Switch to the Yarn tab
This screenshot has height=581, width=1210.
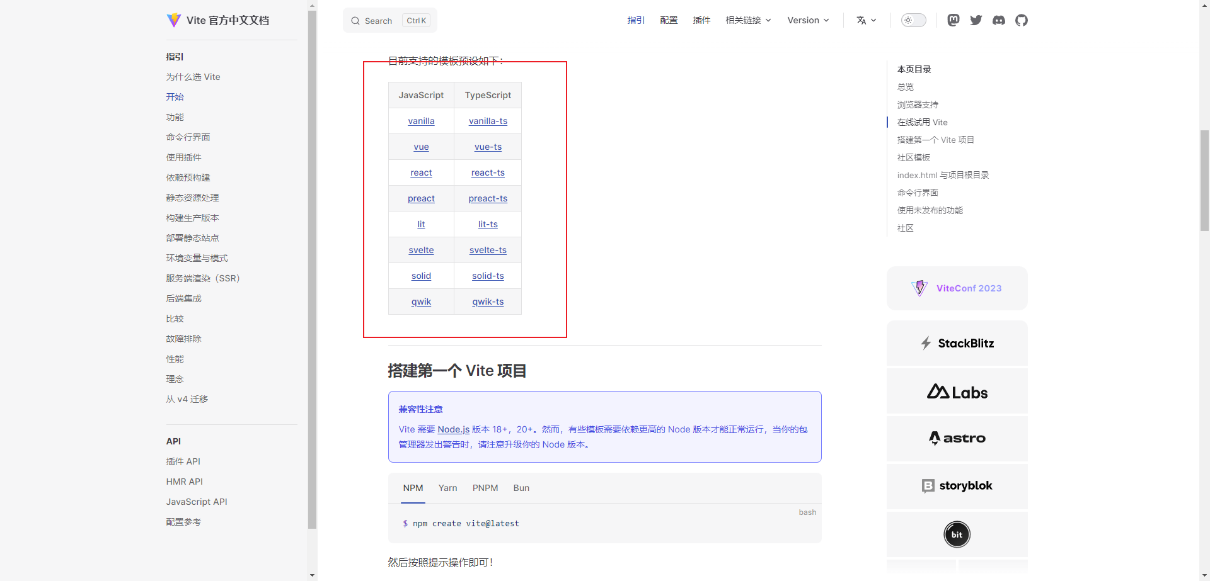point(447,488)
